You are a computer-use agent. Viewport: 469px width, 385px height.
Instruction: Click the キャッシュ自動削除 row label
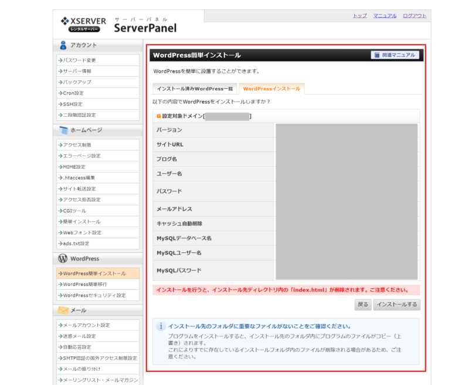(179, 224)
